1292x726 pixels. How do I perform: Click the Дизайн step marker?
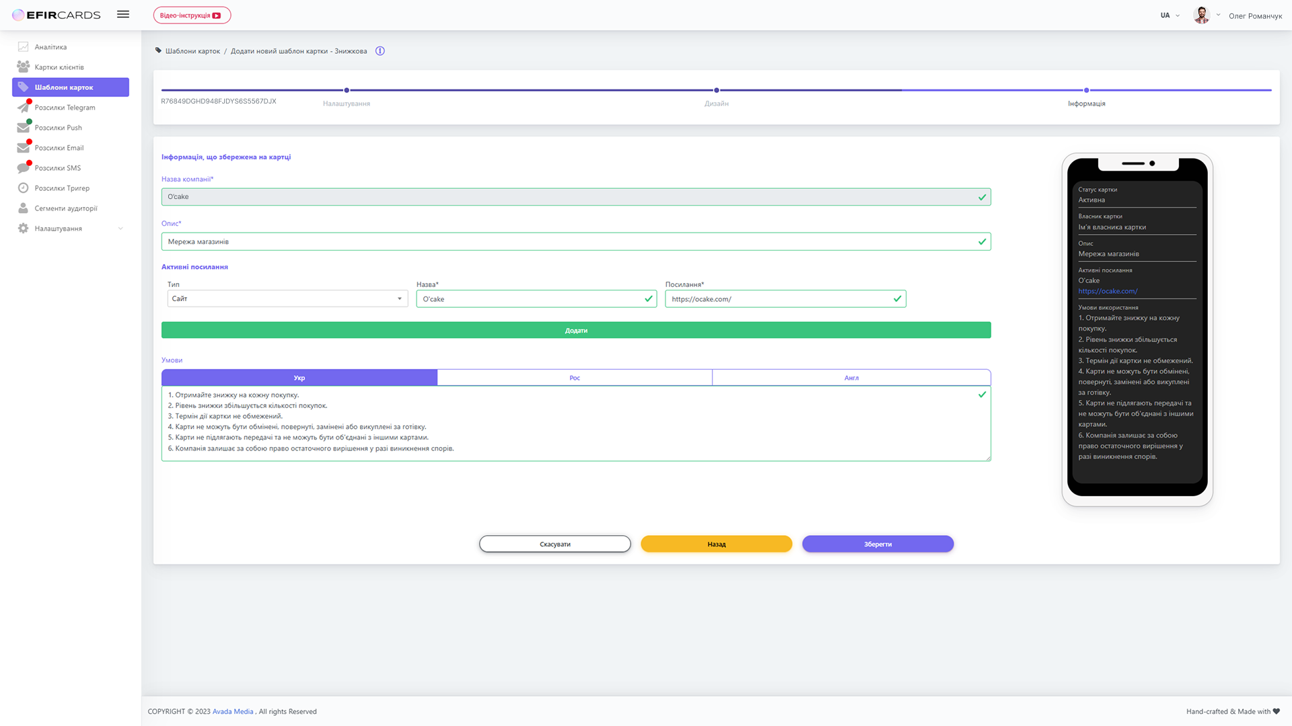click(717, 90)
